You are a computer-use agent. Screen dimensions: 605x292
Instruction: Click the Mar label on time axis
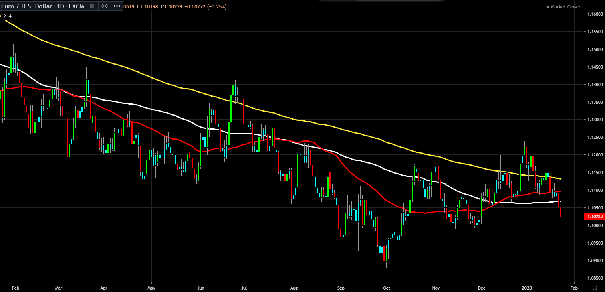(58, 287)
